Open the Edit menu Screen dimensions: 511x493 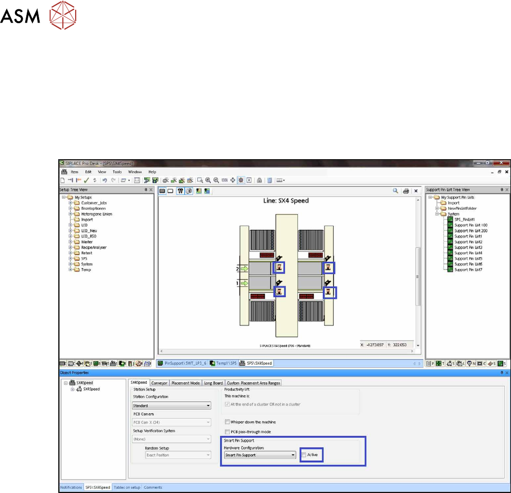(x=88, y=172)
